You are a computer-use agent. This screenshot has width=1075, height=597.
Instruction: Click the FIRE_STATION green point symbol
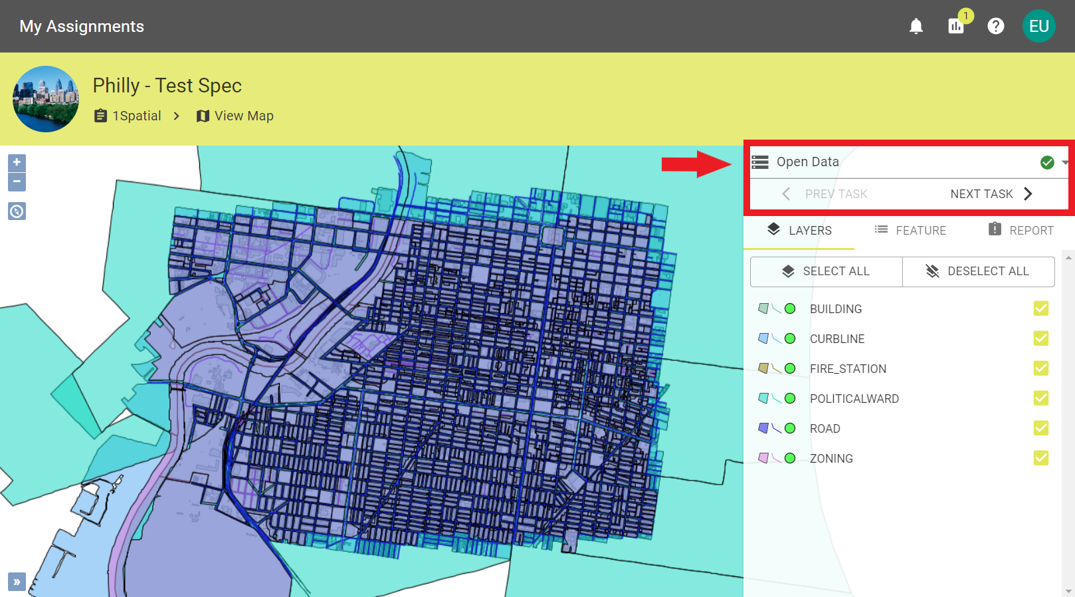tap(790, 368)
